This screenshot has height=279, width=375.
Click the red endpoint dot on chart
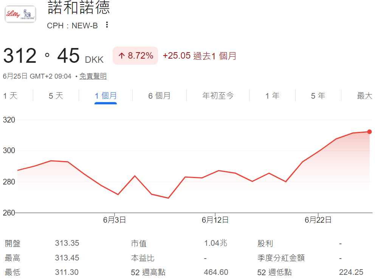point(369,132)
